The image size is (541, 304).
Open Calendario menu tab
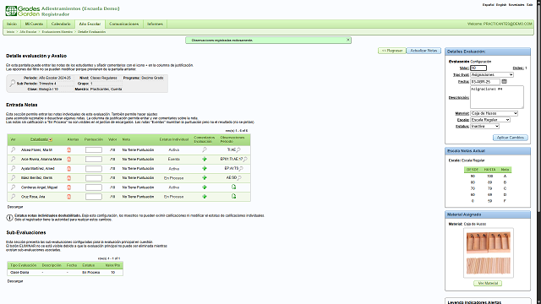pos(61,24)
